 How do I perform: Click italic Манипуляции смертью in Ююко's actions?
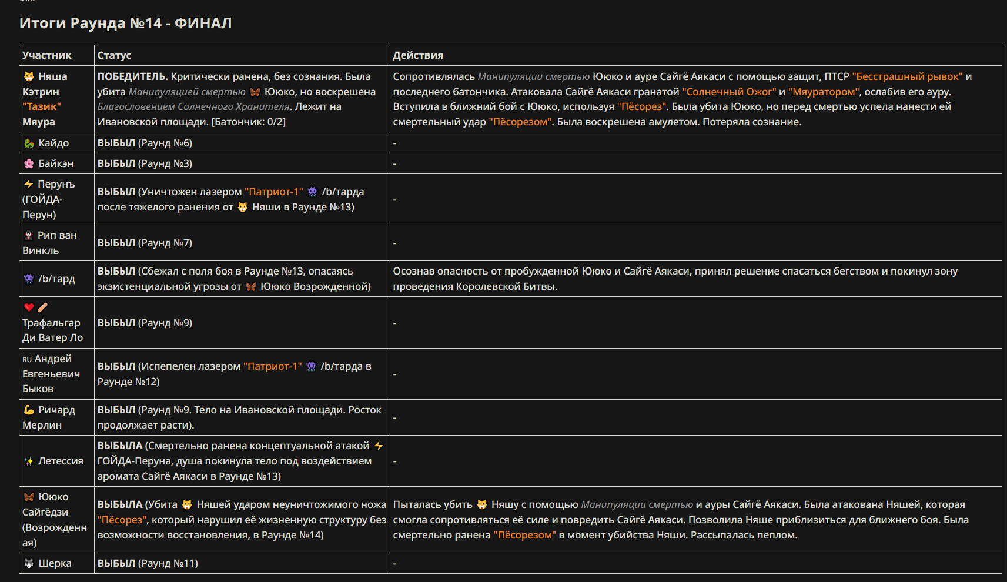pyautogui.click(x=637, y=504)
